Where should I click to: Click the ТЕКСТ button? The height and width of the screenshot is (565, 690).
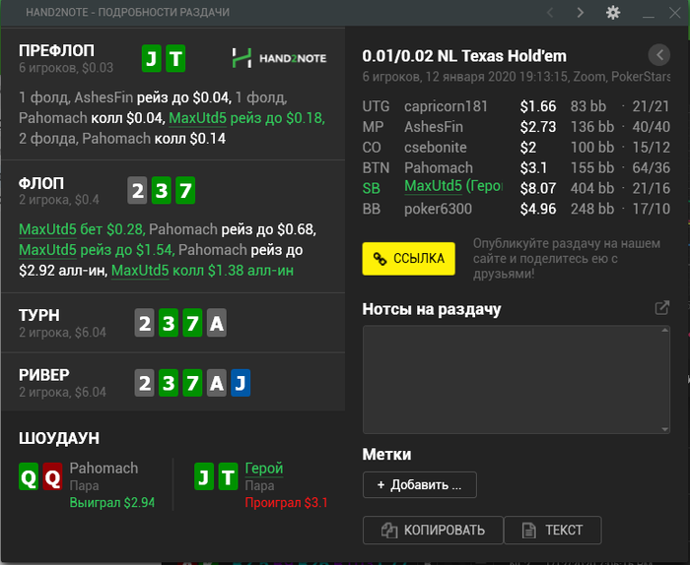click(x=553, y=530)
